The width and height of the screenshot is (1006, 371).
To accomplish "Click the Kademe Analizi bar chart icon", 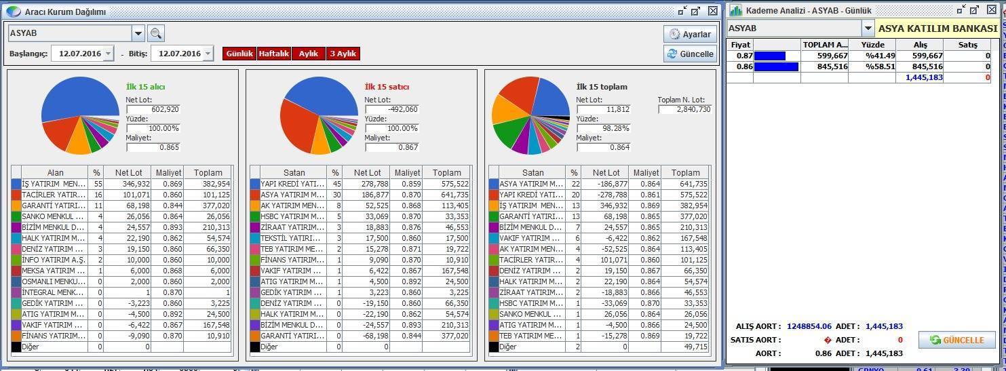I will tap(735, 10).
